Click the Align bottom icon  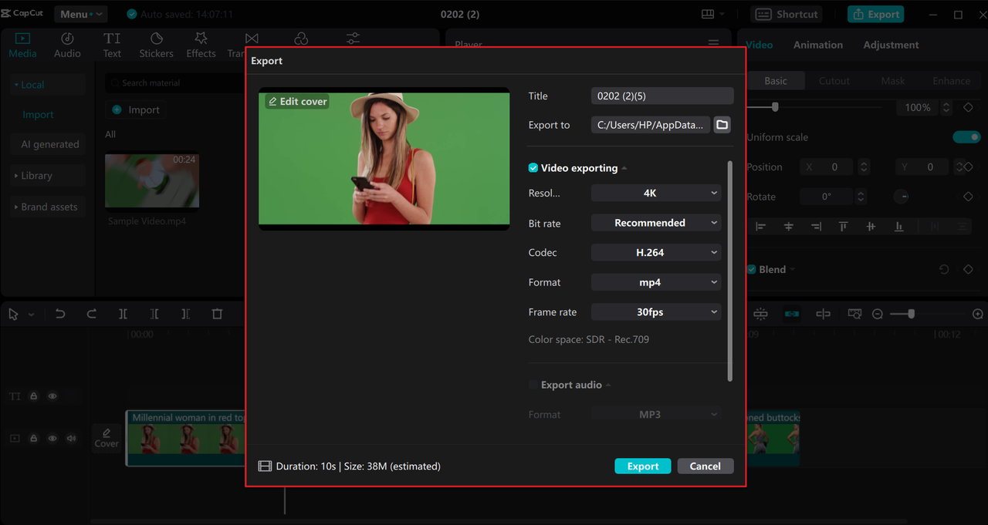[898, 227]
